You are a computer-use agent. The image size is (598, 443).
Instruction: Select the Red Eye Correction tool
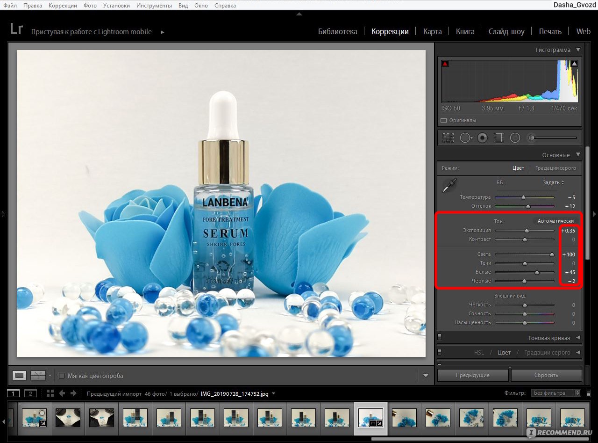click(x=483, y=138)
